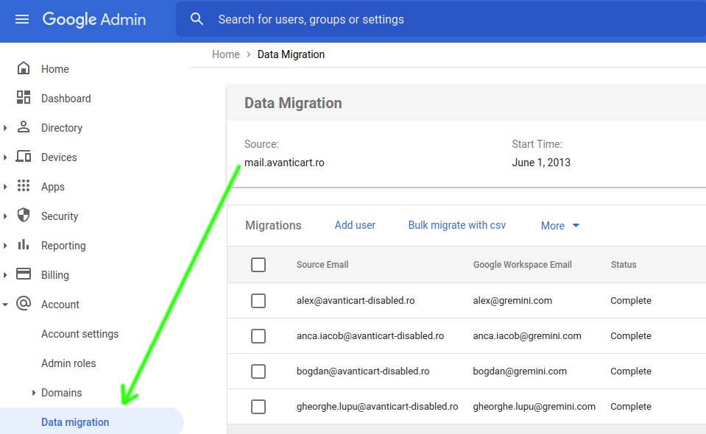The width and height of the screenshot is (706, 434).
Task: Check the anca.iacob row checkbox
Action: 258,336
